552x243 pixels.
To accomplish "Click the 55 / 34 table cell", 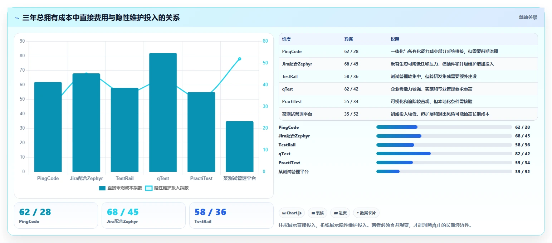I will tap(351, 102).
